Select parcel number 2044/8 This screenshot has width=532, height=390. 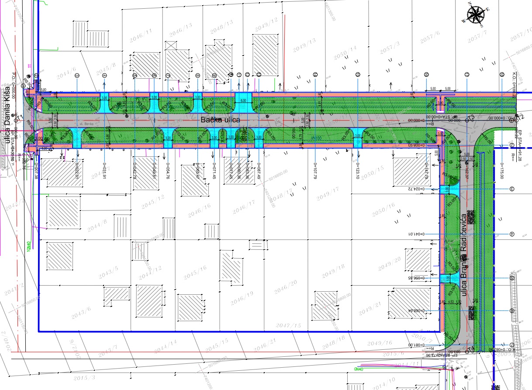97,224
